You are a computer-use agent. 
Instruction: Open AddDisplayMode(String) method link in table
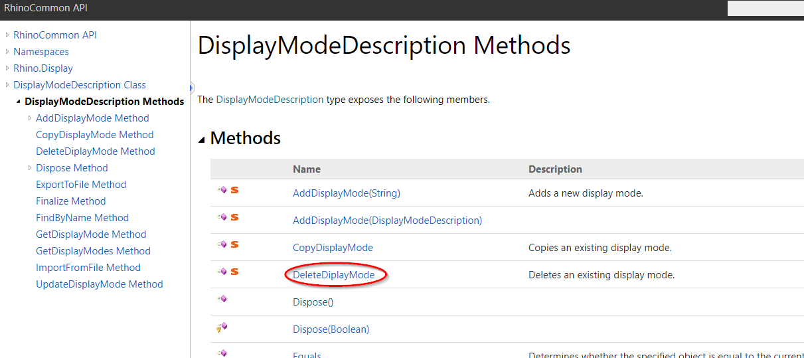click(347, 193)
